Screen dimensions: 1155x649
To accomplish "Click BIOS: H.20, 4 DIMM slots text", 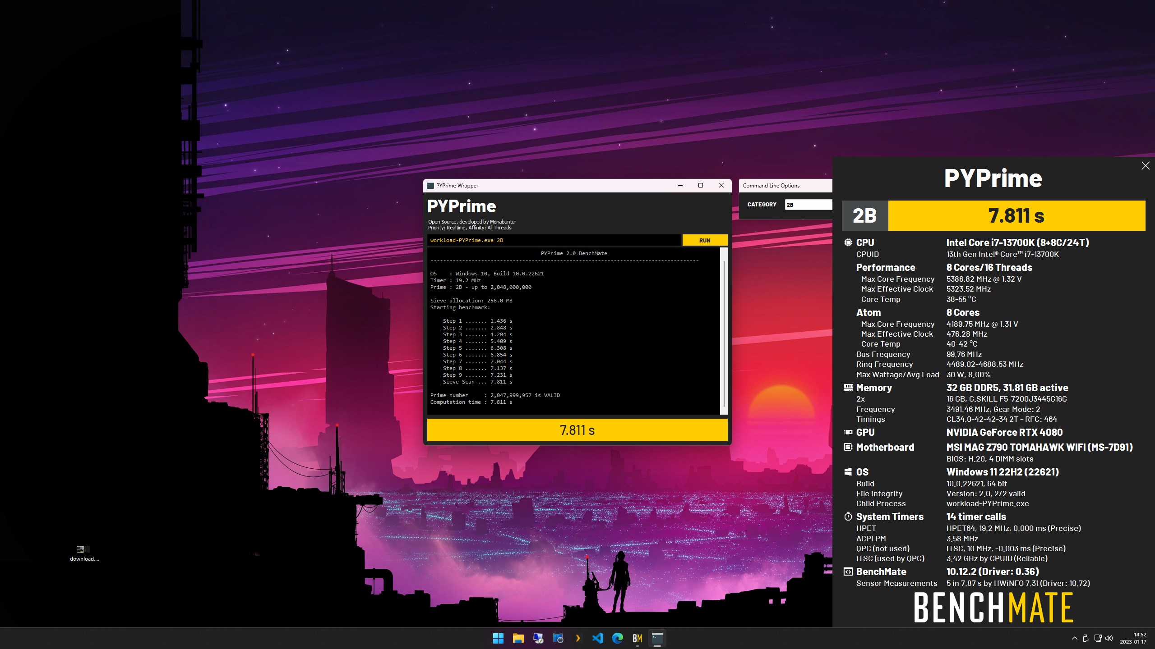I will point(989,459).
